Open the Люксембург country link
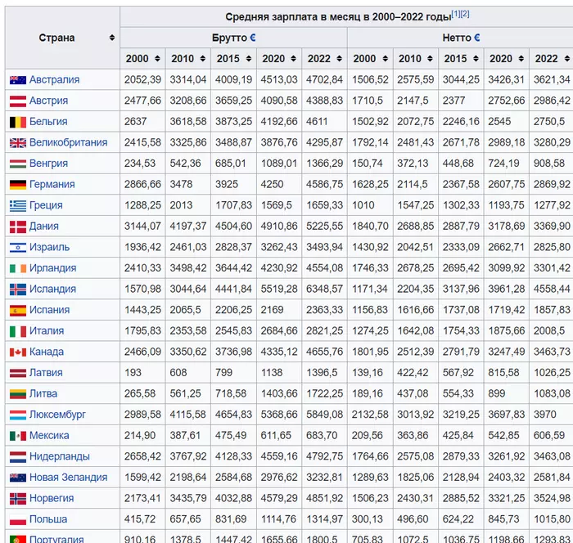 click(x=57, y=415)
